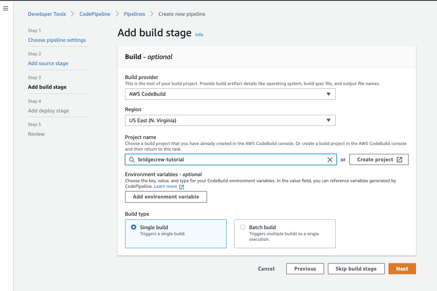The height and width of the screenshot is (291, 437).
Task: Open the Info link beside the heading
Action: (x=199, y=35)
